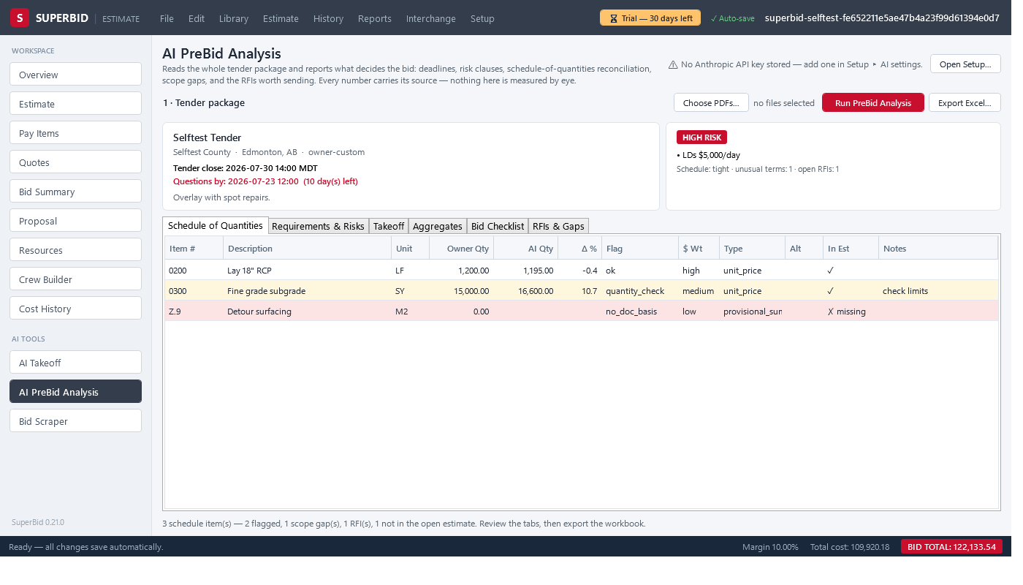Open Bid Summary in the sidebar

coord(75,192)
